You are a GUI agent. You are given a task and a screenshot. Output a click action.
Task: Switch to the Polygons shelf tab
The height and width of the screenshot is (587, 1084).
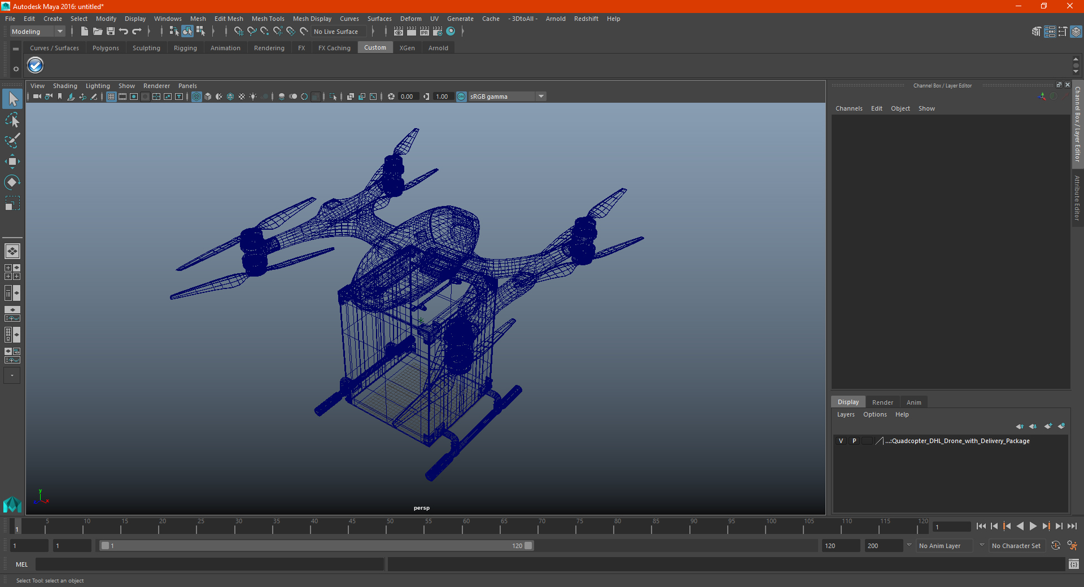click(106, 48)
